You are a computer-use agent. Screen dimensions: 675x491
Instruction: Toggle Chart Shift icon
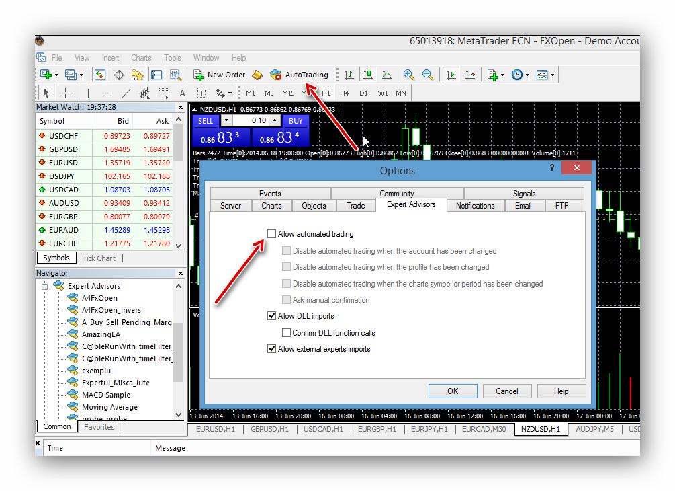tap(470, 75)
